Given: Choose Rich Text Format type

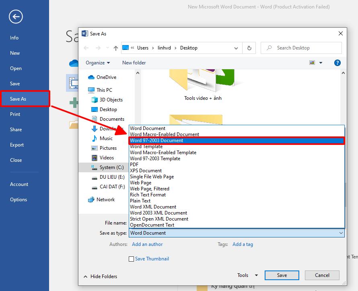Looking at the screenshot, I should pyautogui.click(x=237, y=195).
